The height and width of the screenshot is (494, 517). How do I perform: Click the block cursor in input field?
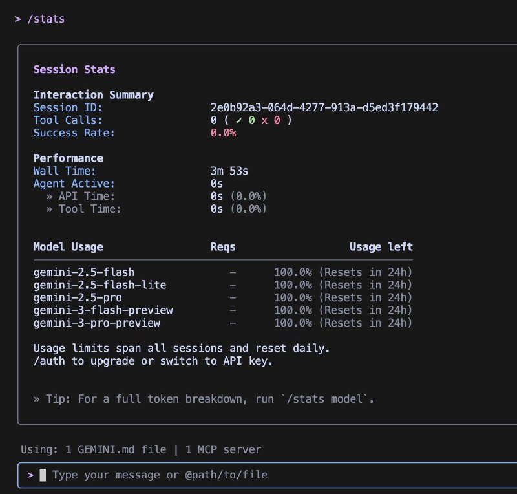pyautogui.click(x=43, y=475)
